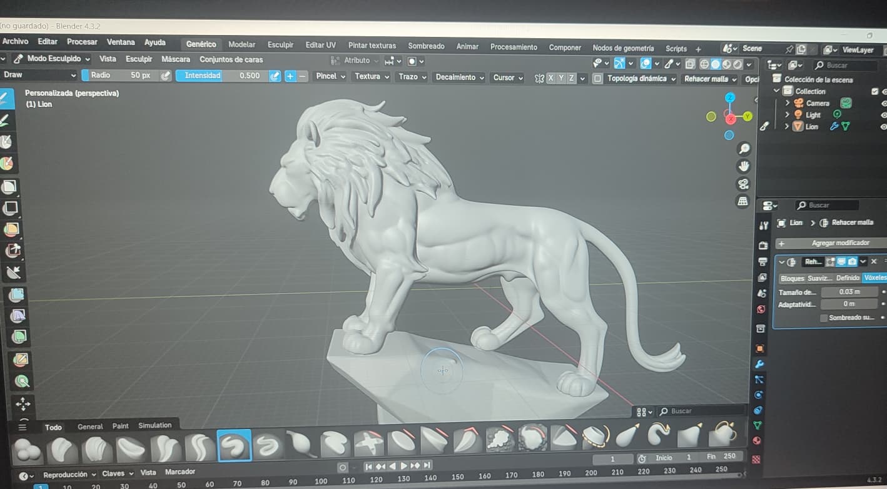Screen dimensions: 887x489
Task: Click the Radio brush size slider
Action: coord(120,75)
